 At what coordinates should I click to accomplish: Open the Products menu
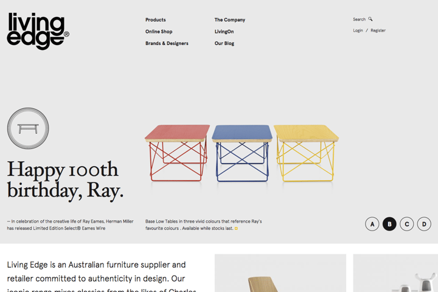(x=155, y=20)
